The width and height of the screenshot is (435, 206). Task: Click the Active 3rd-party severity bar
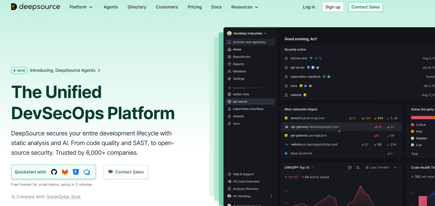423,117
